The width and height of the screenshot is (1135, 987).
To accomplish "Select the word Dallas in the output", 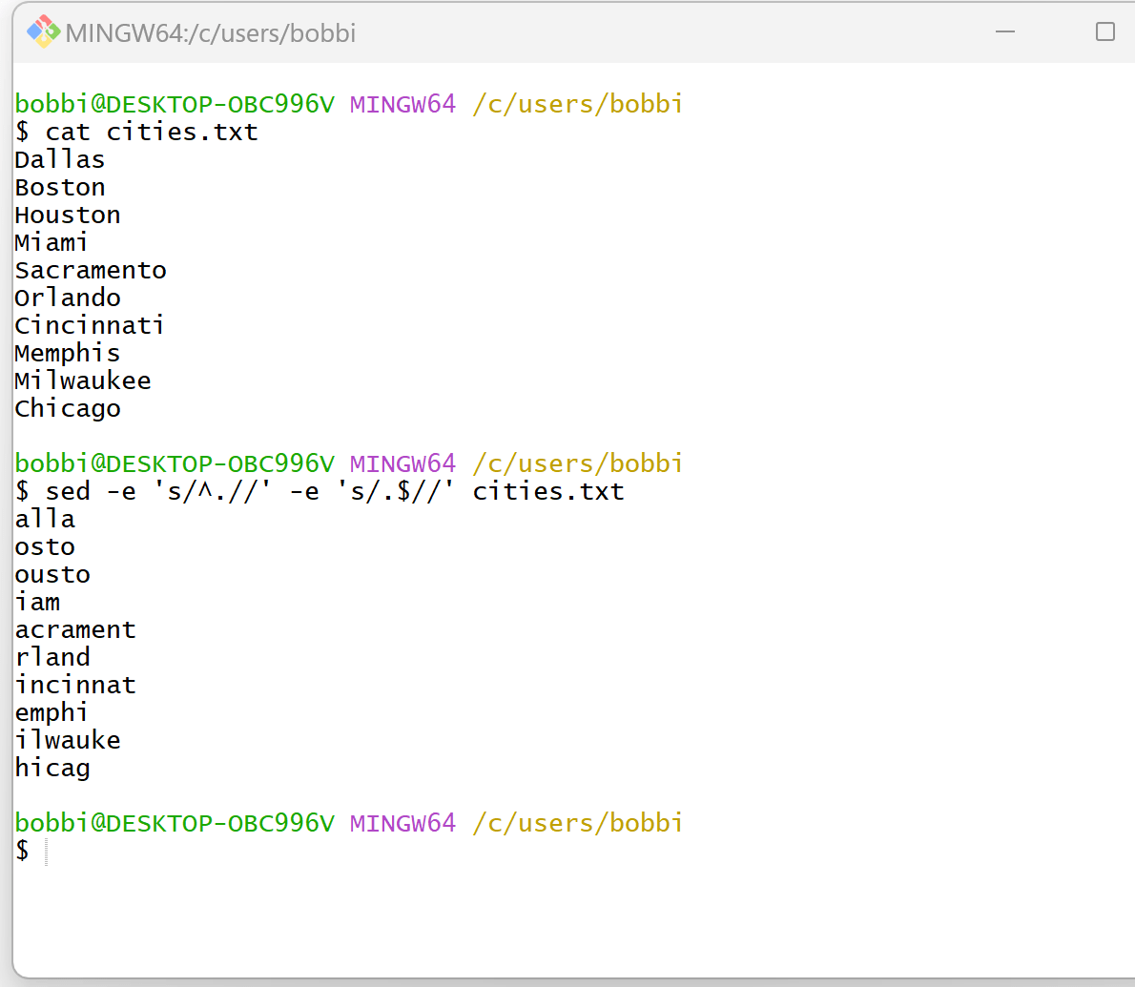I will pos(58,159).
